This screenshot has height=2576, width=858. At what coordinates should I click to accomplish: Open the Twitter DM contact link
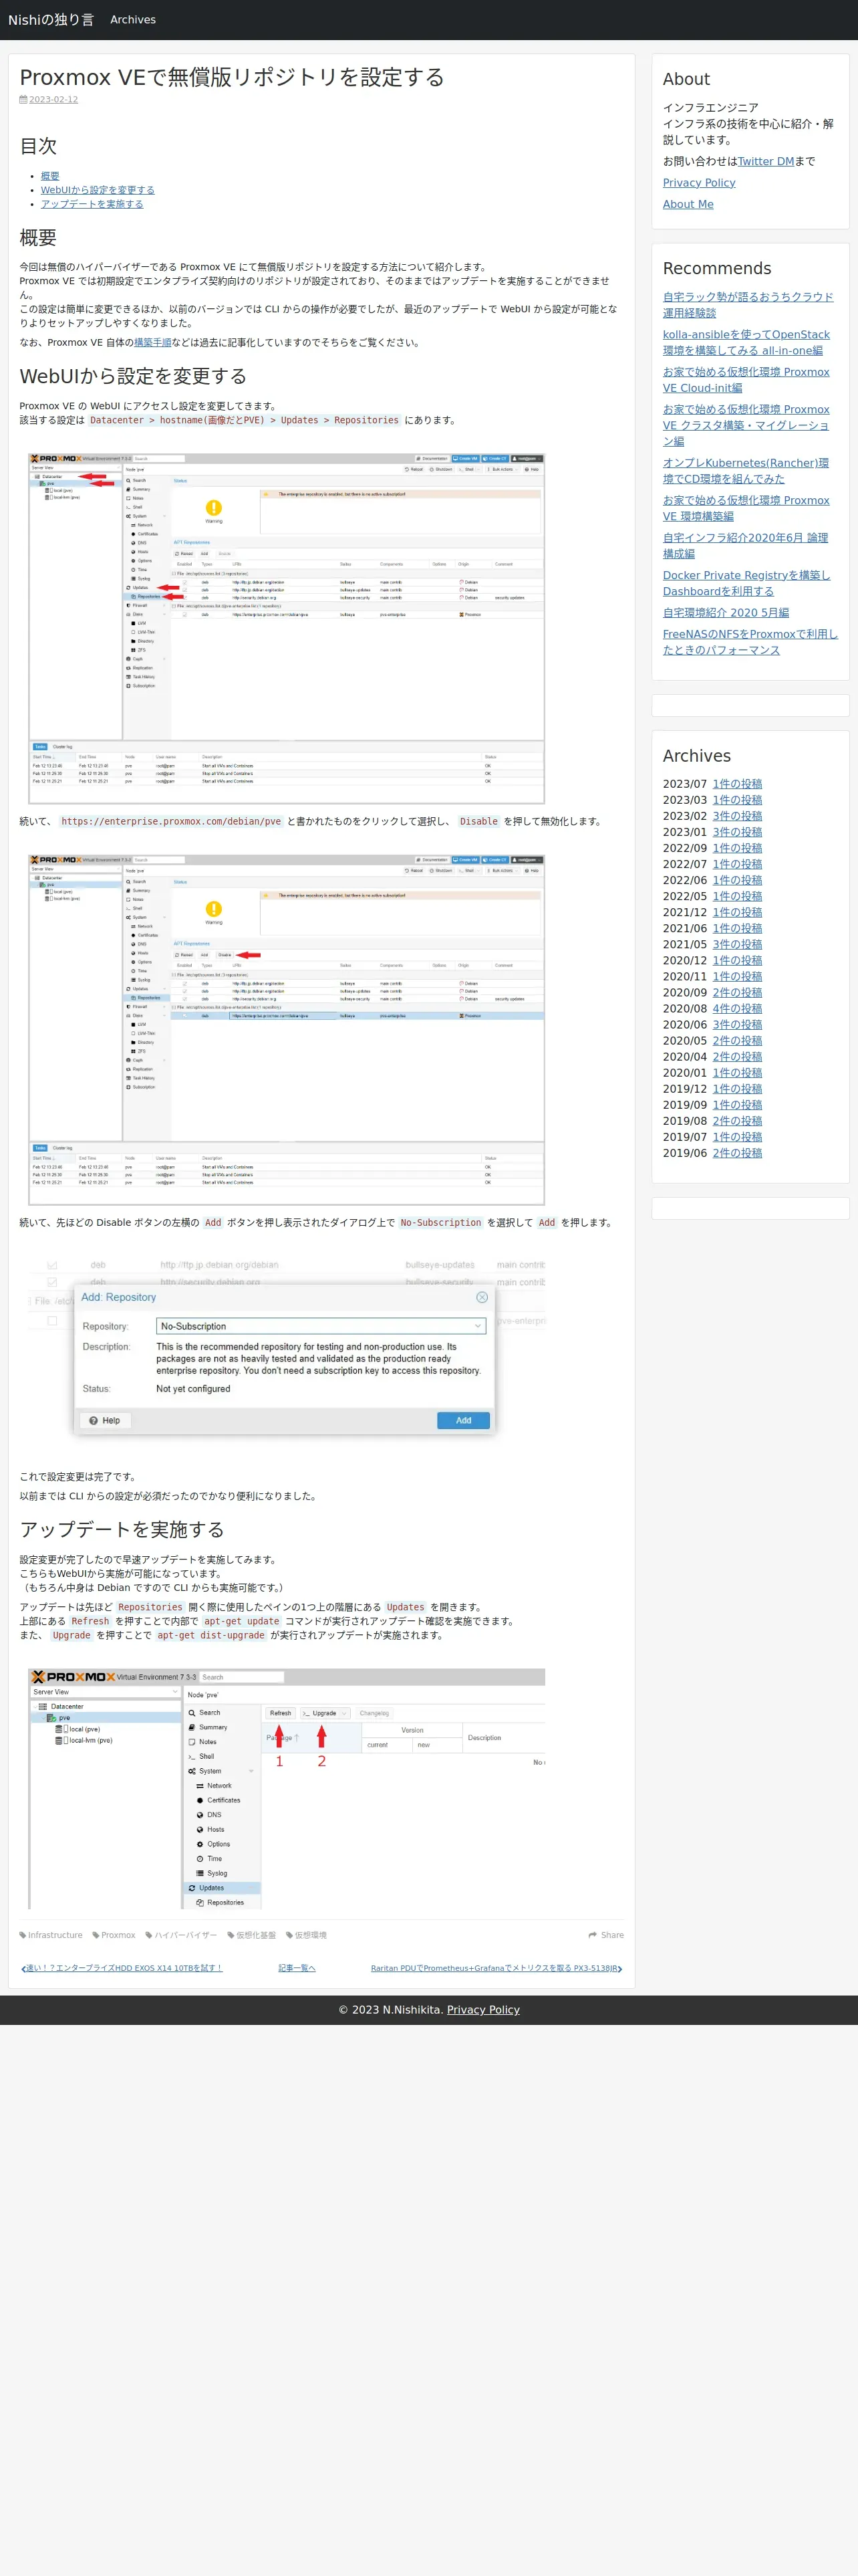pos(766,161)
